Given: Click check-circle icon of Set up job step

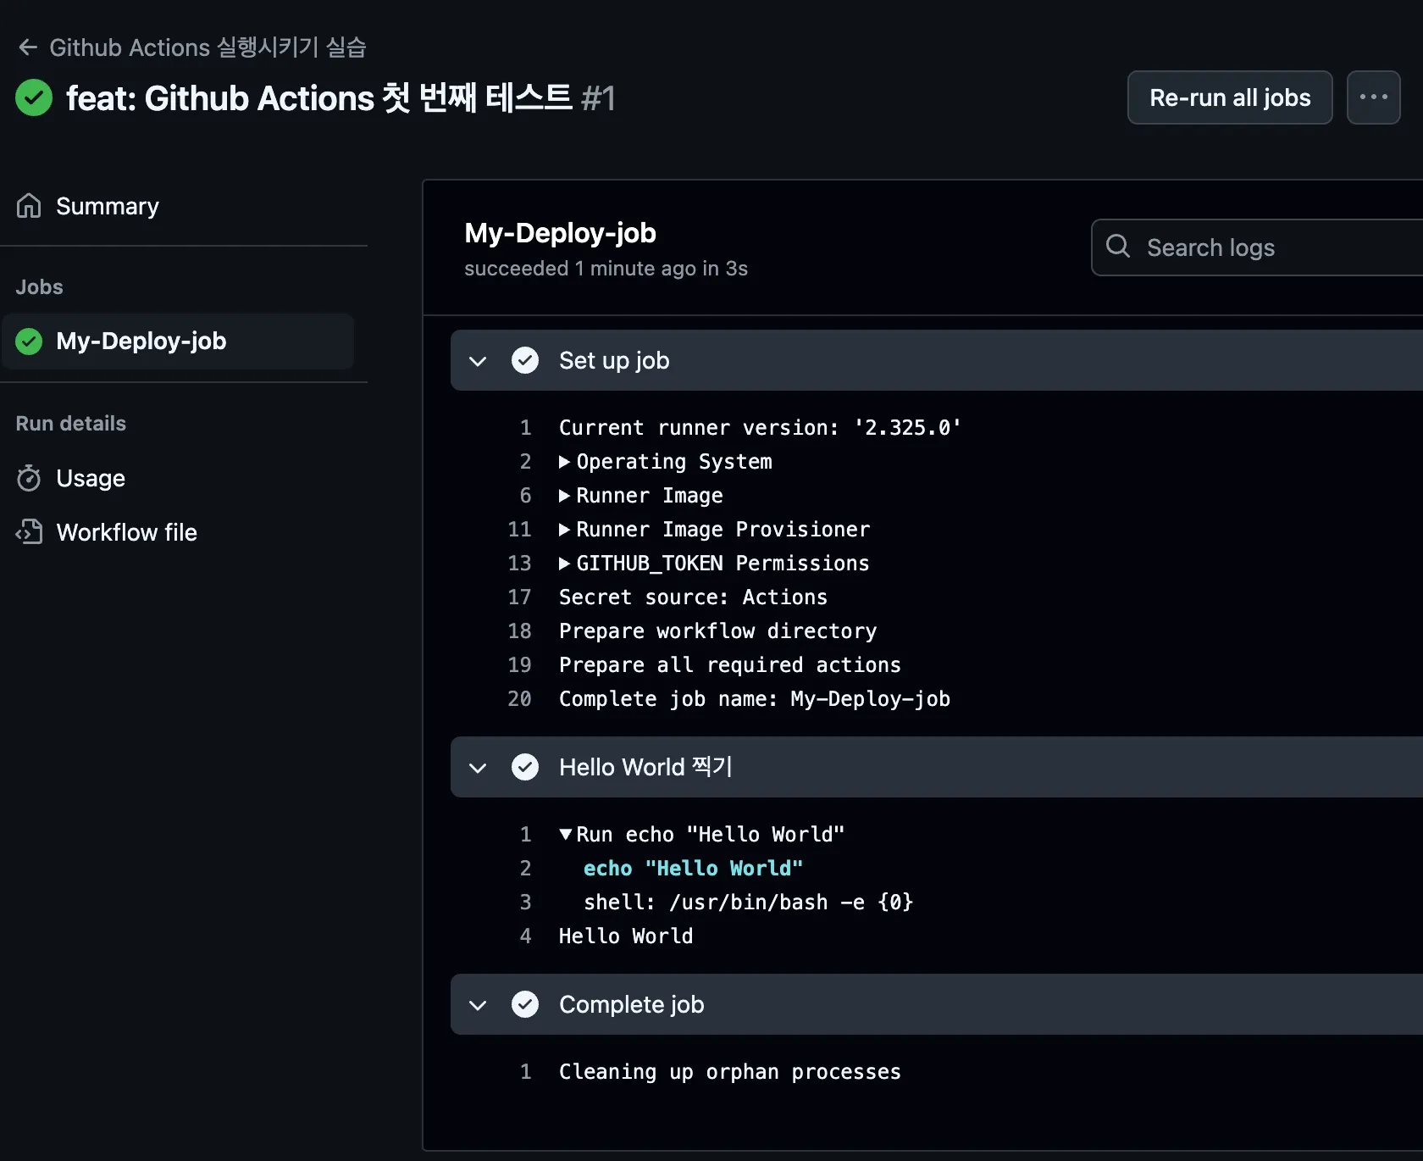Looking at the screenshot, I should [525, 360].
